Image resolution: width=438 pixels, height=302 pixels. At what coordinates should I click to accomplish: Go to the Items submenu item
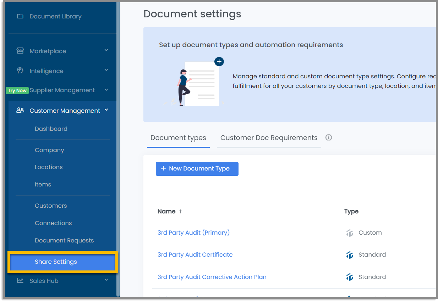pyautogui.click(x=43, y=184)
